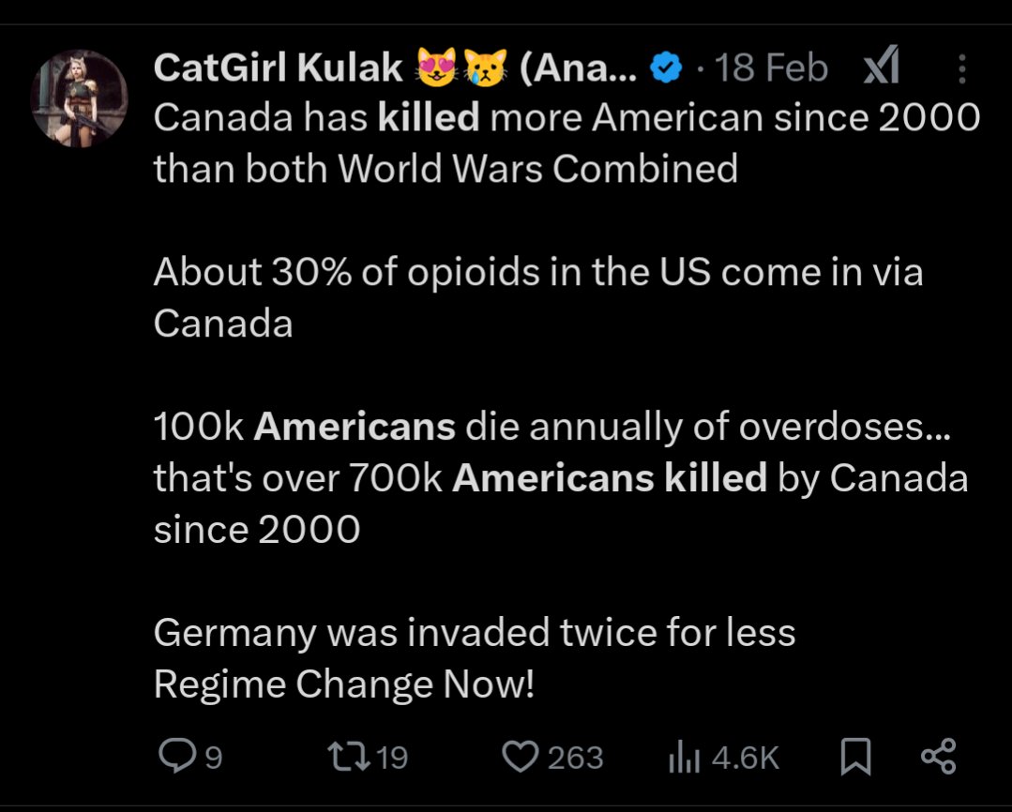This screenshot has width=1012, height=812.
Task: Click the 263 likes count
Action: click(x=575, y=758)
